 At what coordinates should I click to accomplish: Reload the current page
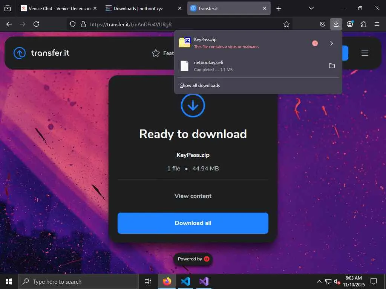(x=36, y=24)
